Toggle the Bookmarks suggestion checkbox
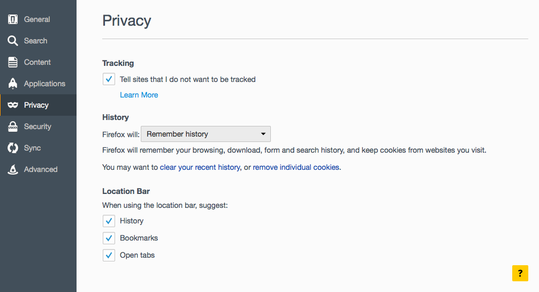The image size is (539, 292). [109, 238]
